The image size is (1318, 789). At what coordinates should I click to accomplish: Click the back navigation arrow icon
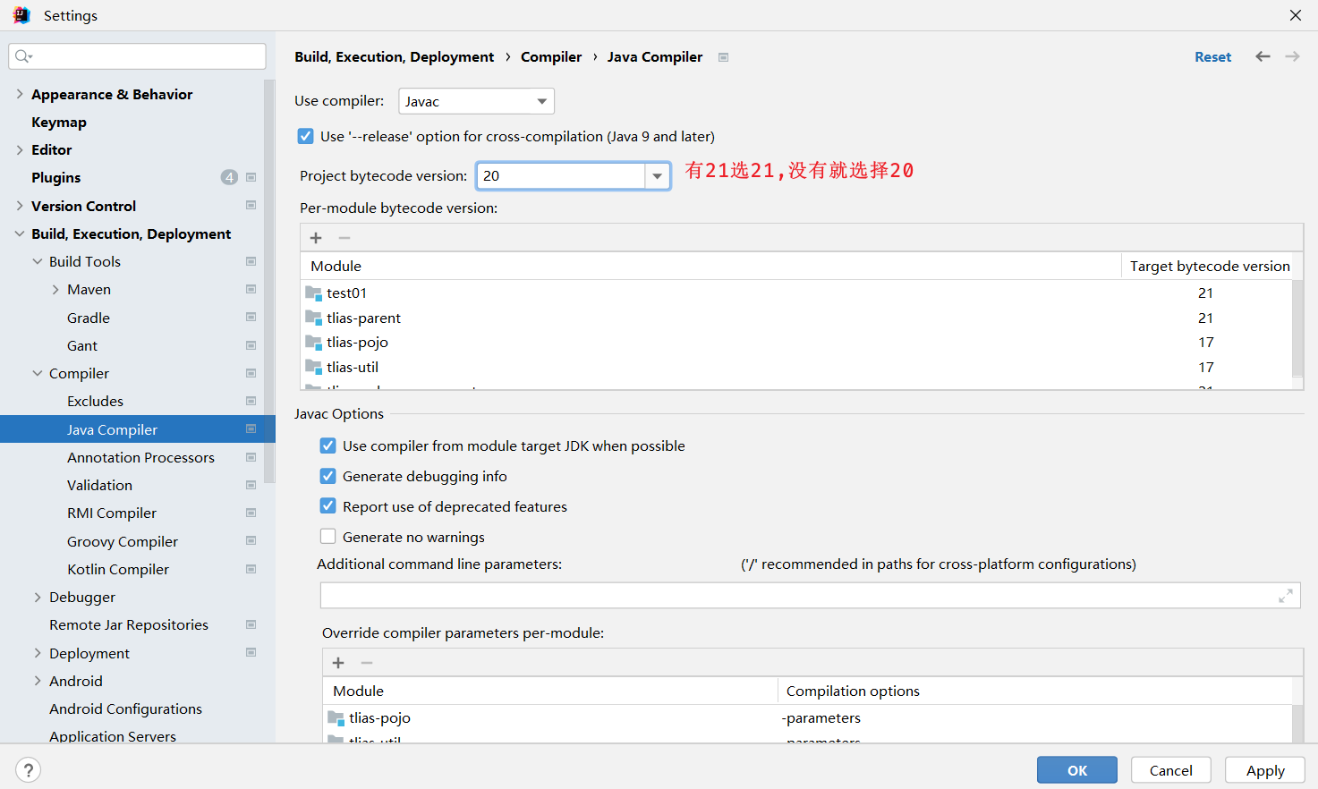(x=1263, y=56)
